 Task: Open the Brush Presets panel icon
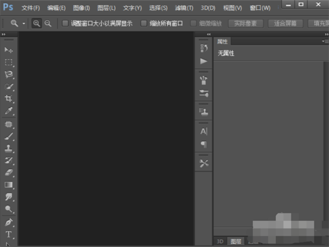[204, 80]
